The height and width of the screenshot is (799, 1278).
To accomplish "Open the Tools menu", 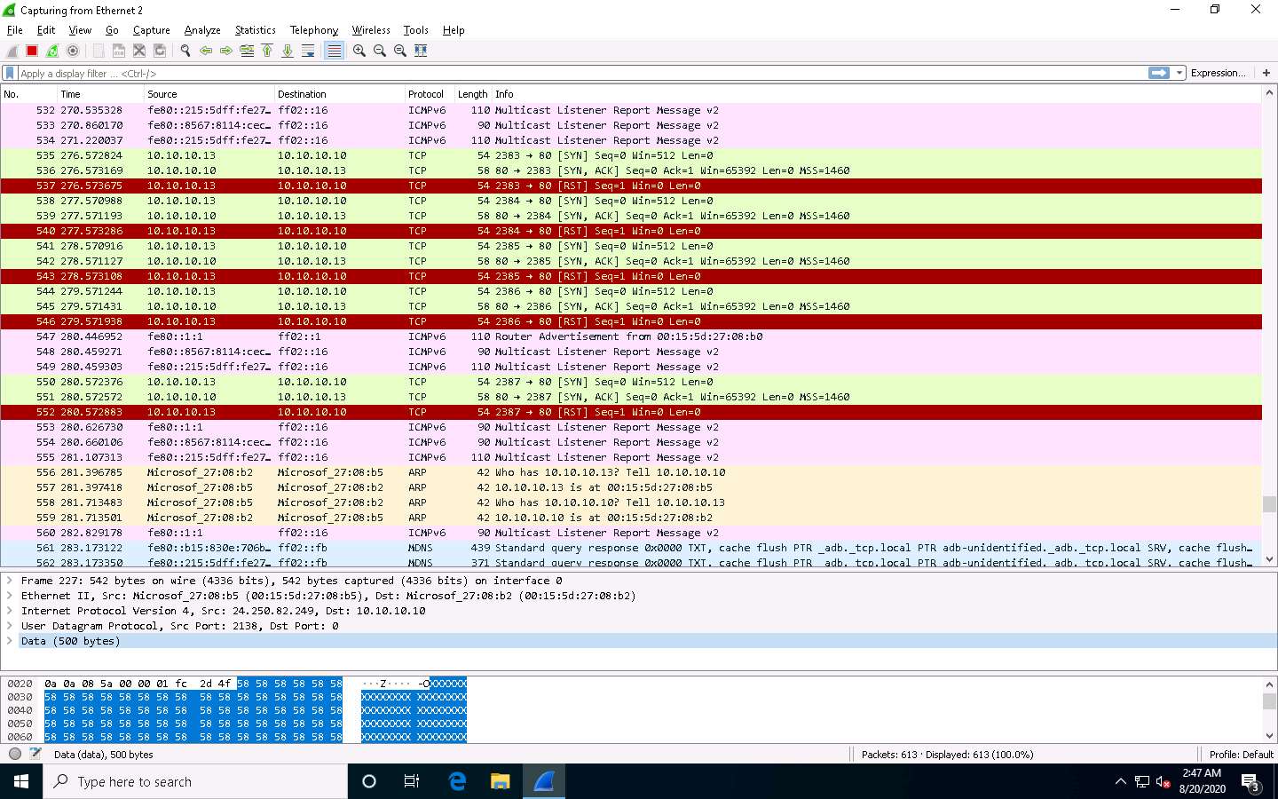I will point(415,30).
